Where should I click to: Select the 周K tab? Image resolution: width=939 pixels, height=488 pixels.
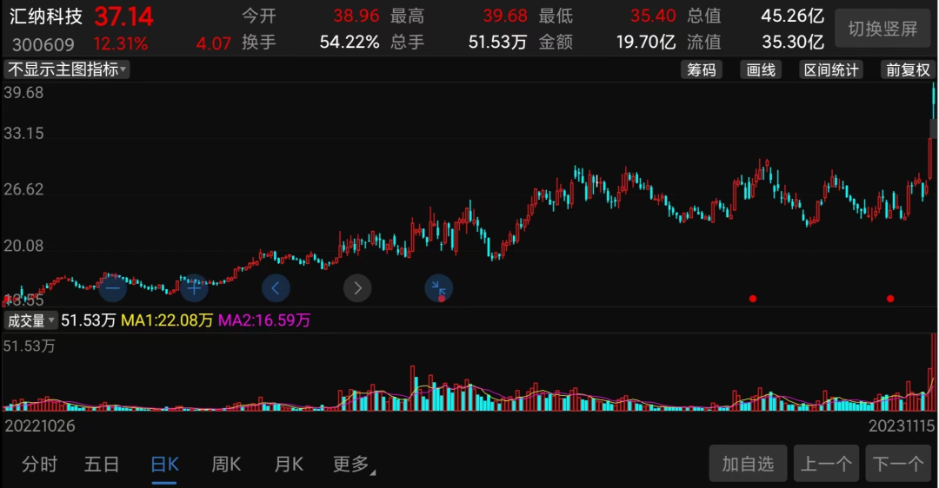click(x=226, y=464)
